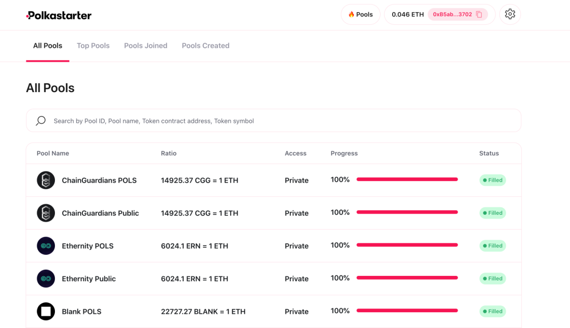The height and width of the screenshot is (328, 570).
Task: Click the Progress column header
Action: [344, 153]
